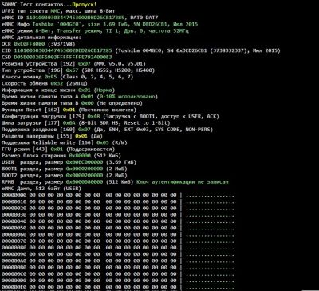This screenshot has height=291, width=319.
Task: Click the 'Тип устройства [196]' line
Action: tap(77, 70)
